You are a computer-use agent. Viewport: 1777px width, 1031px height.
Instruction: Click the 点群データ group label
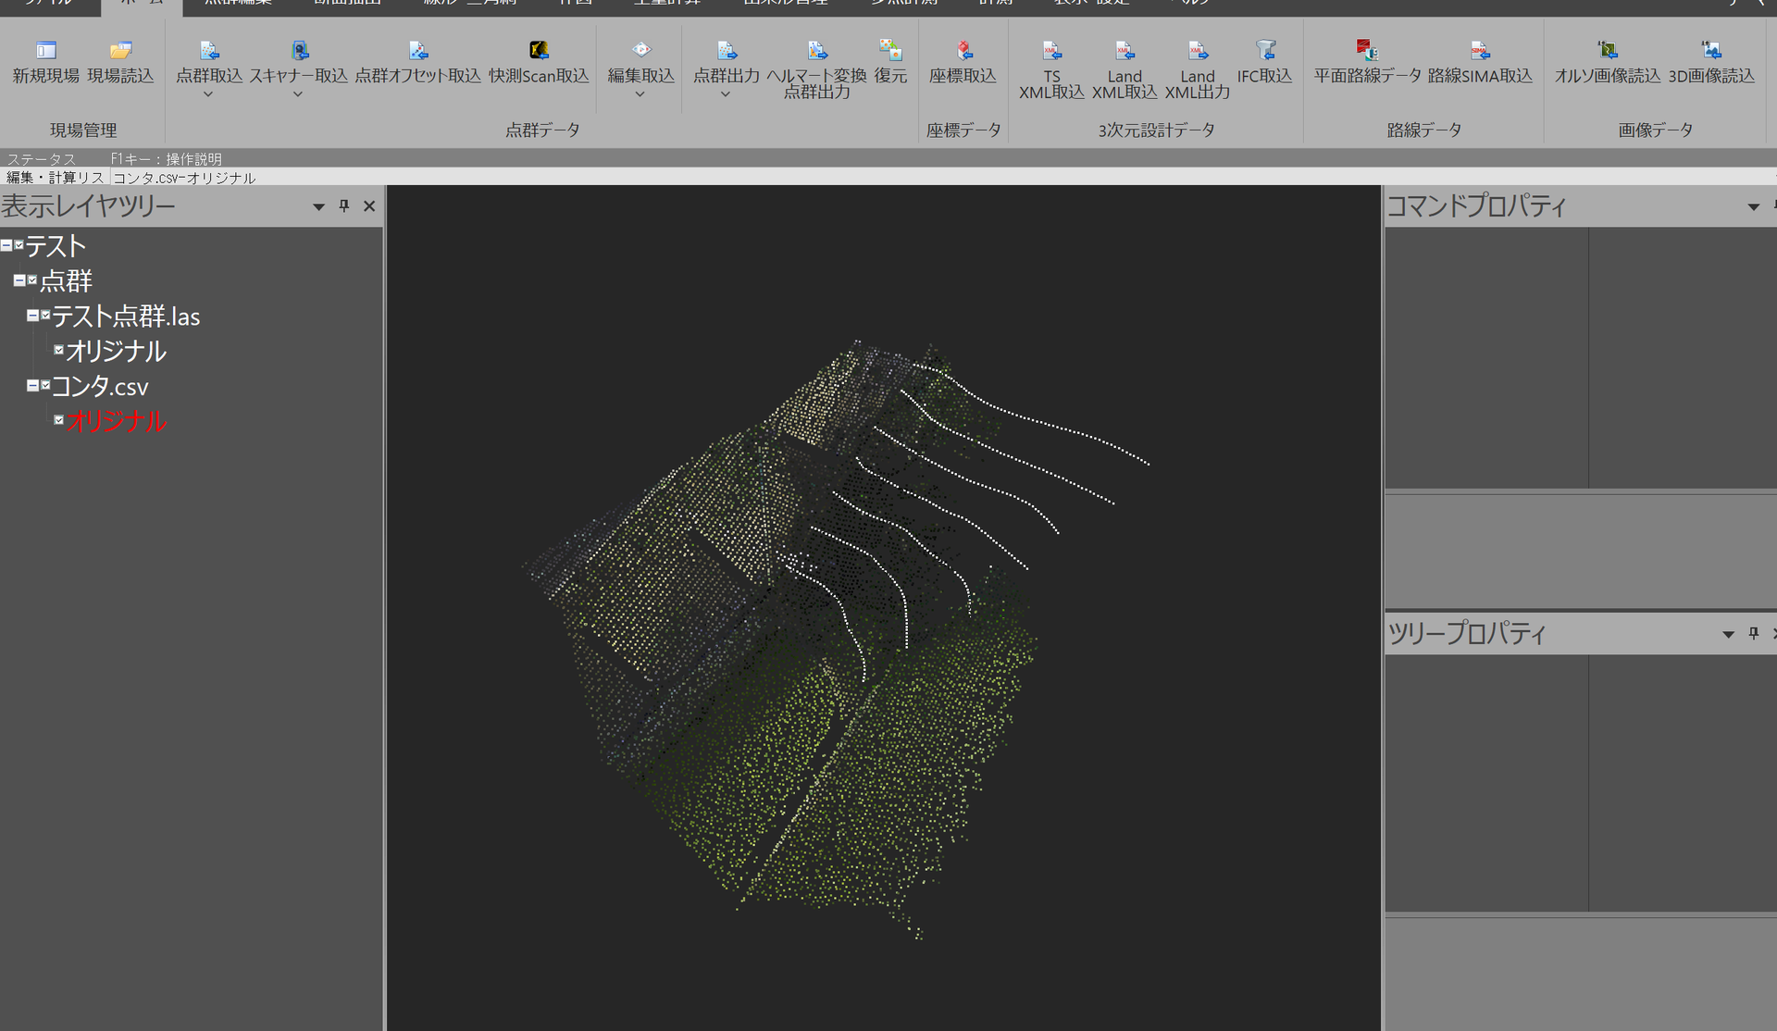click(542, 130)
